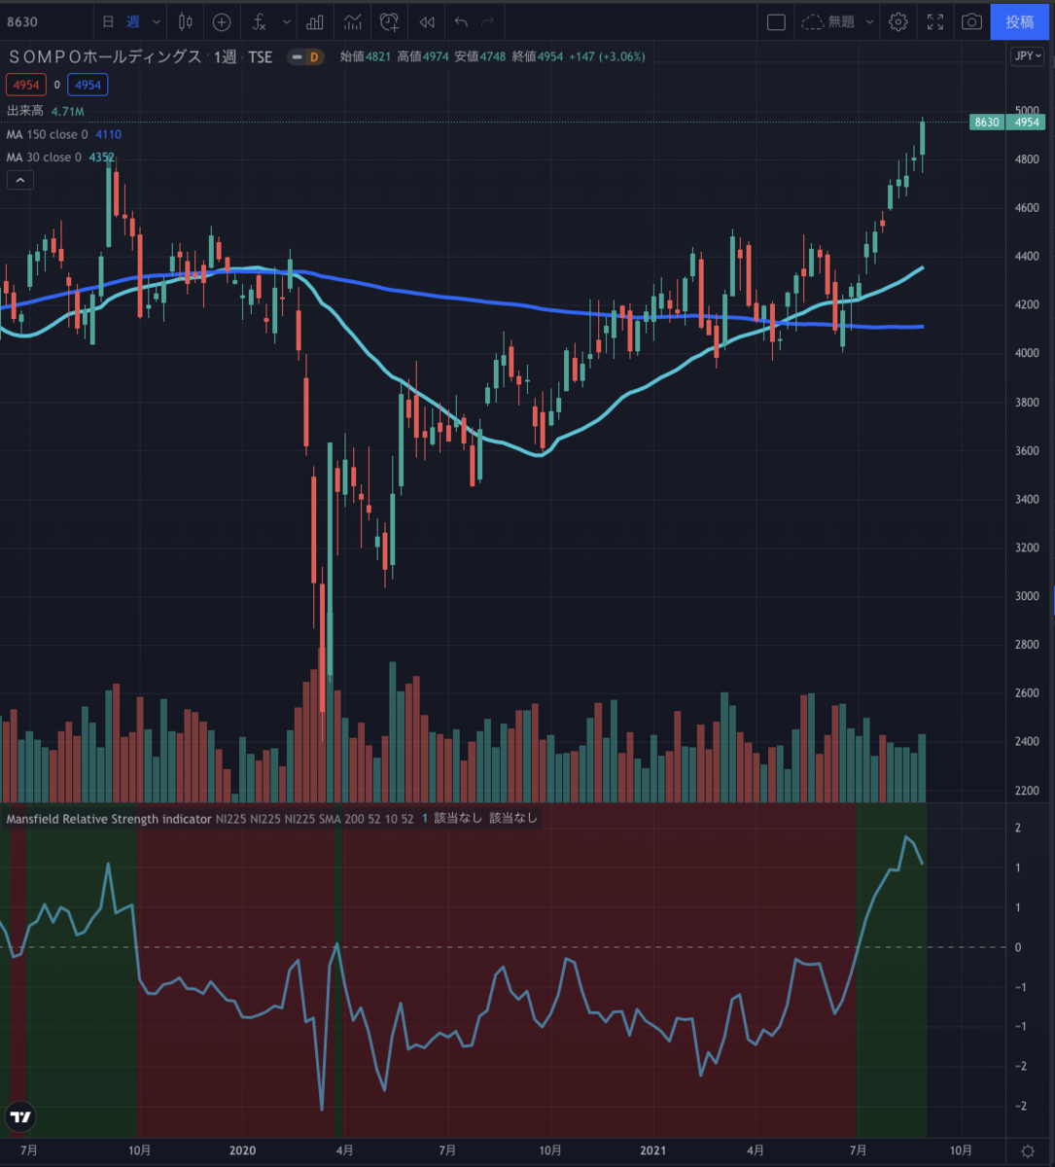Open chart settings gear icon in toolbar

(898, 21)
